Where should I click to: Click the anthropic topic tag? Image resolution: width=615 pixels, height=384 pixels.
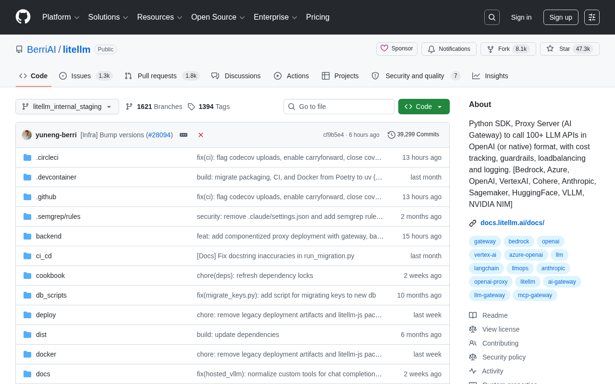point(553,268)
